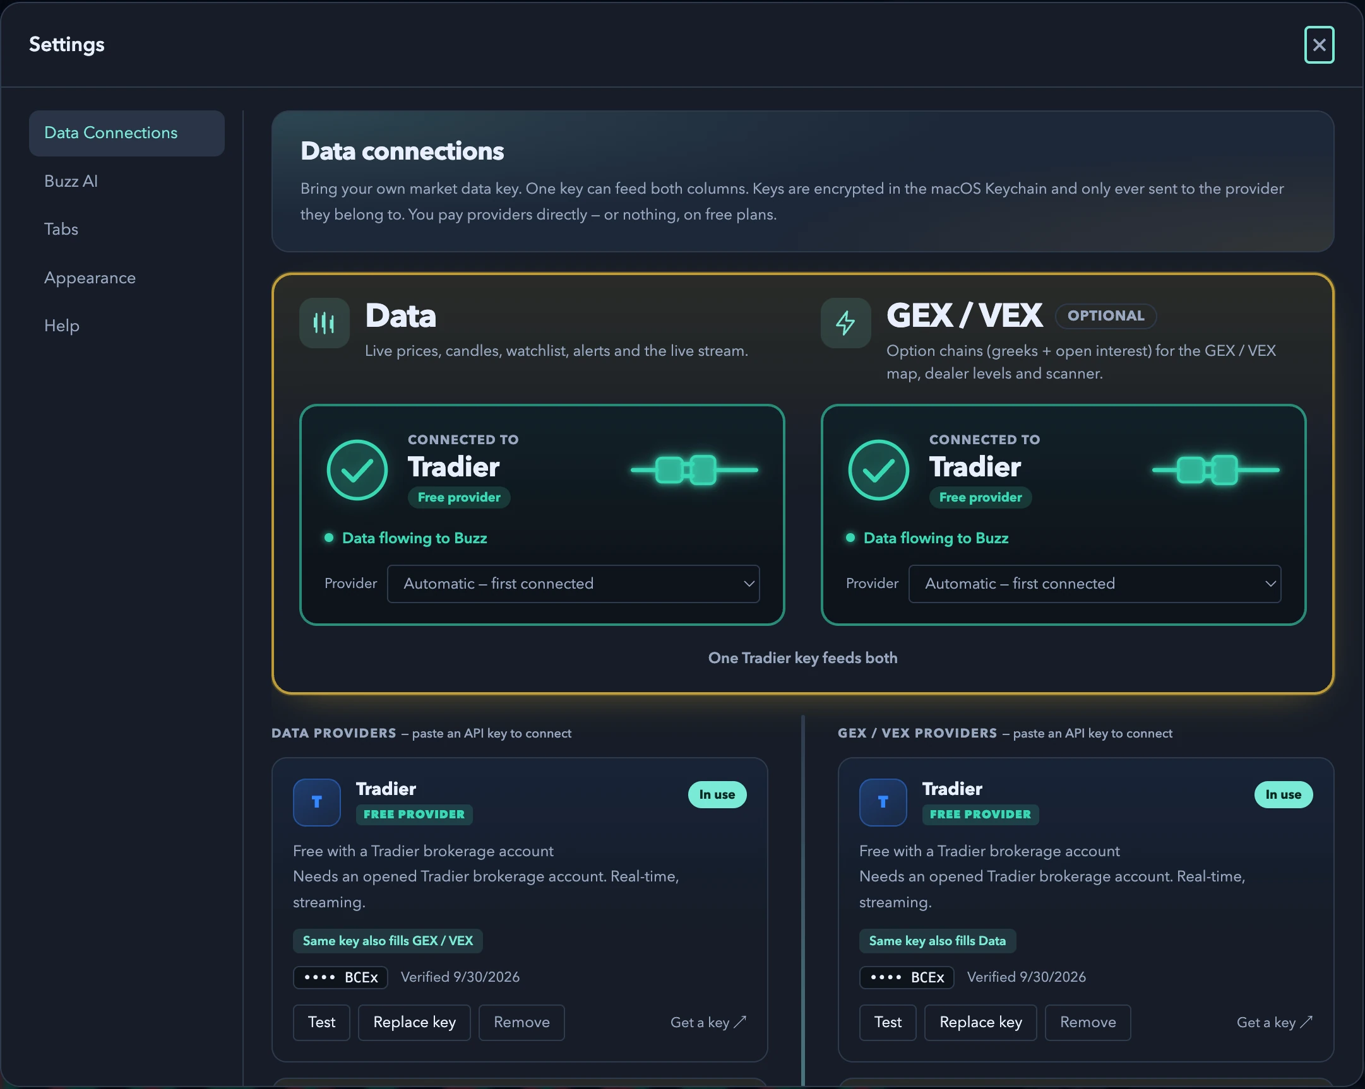
Task: Click the Data card connected checkmark icon
Action: tap(357, 469)
